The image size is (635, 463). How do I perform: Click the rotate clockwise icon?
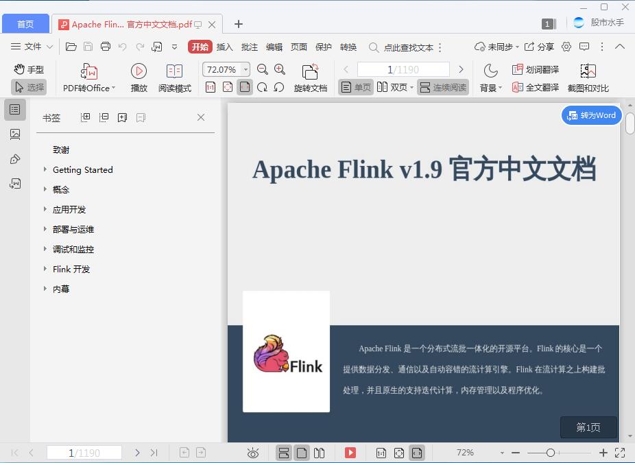point(263,87)
